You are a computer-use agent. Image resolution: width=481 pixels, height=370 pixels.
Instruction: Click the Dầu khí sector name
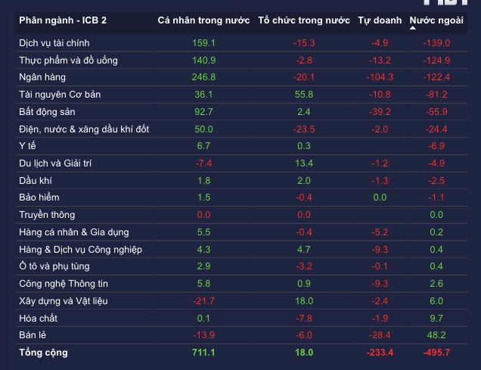coord(36,181)
